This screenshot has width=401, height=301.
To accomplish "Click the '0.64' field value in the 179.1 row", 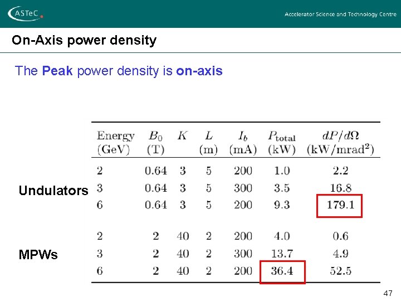I will (x=156, y=205).
